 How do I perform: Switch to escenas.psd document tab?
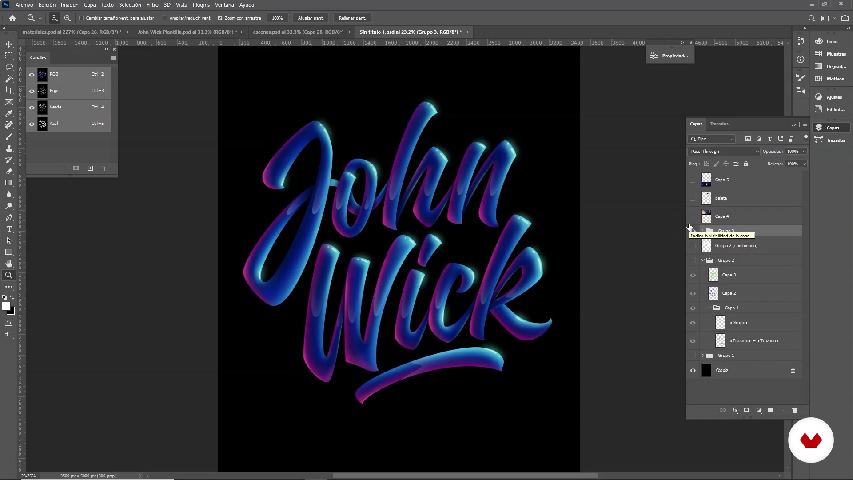298,32
